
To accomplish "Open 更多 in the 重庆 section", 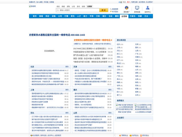I will click(110, 90).
